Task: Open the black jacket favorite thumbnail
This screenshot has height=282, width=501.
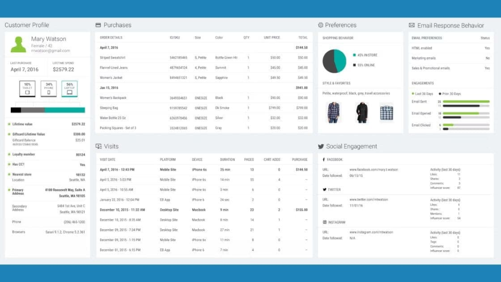Action: click(x=362, y=112)
